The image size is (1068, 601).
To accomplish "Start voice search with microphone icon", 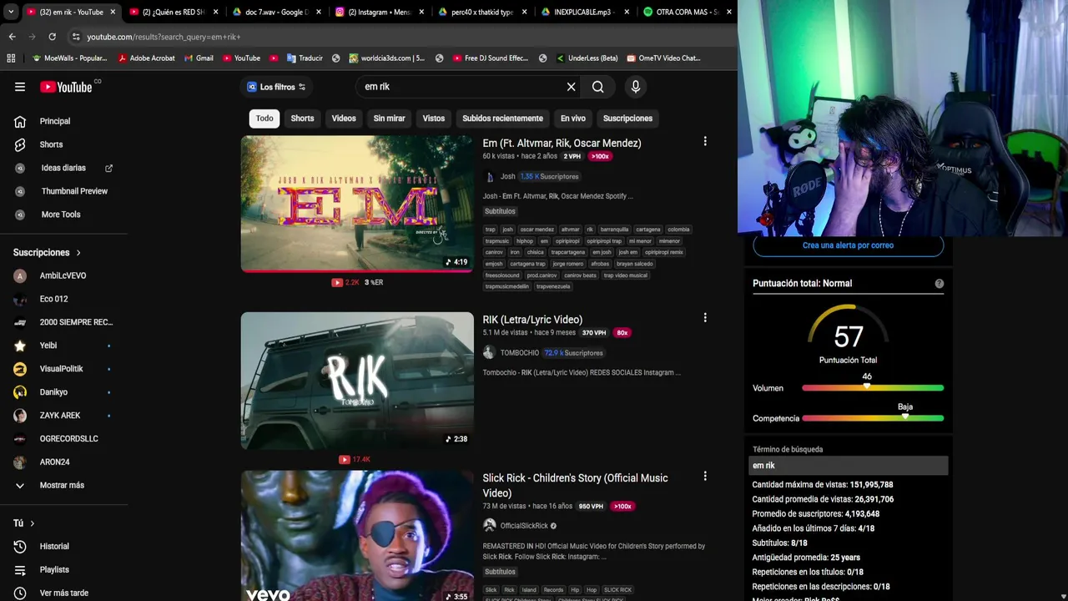I will [636, 87].
